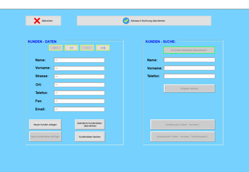Click the Strasse input field
249x172 pixels.
tap(79, 77)
